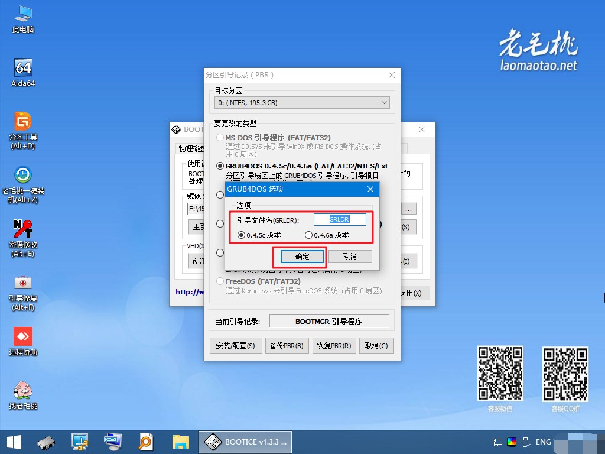605x454 pixels.
Task: Open the Windows Start menu
Action: (x=14, y=442)
